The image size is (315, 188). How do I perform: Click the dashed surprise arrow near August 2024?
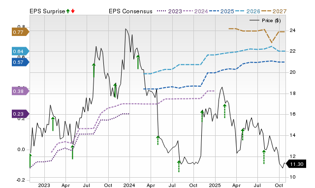click(x=179, y=166)
